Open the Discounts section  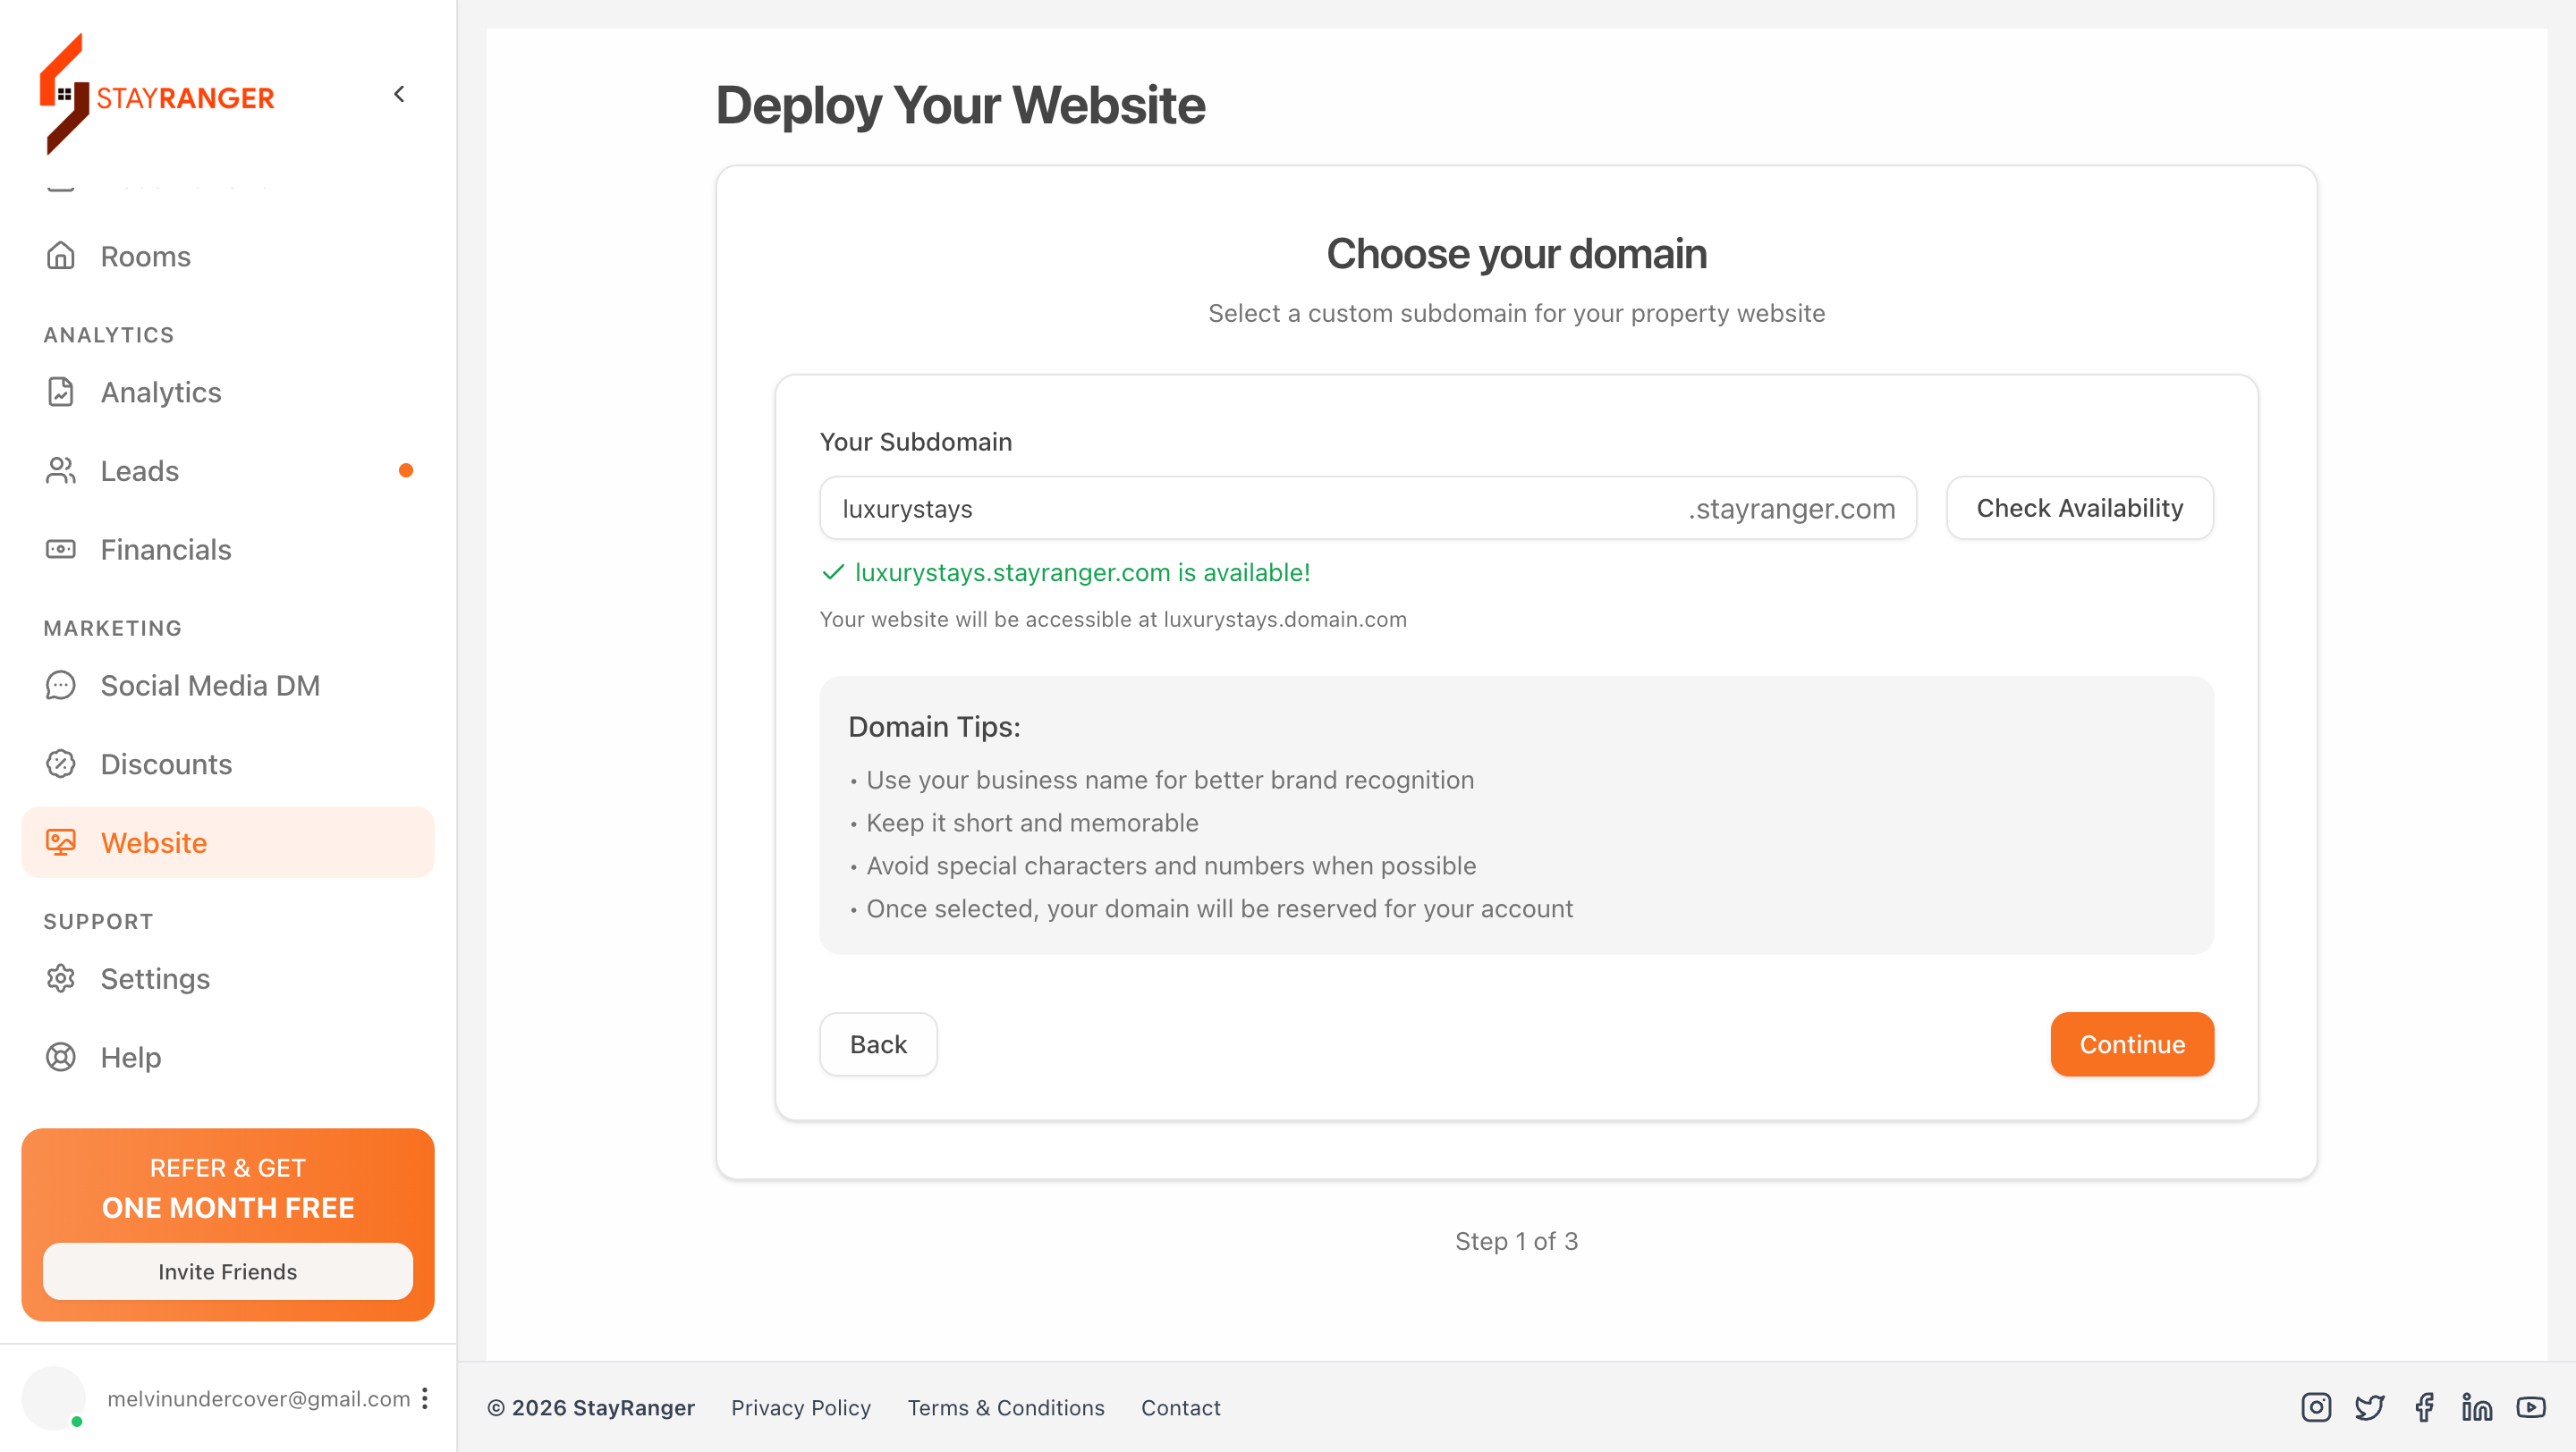click(166, 764)
